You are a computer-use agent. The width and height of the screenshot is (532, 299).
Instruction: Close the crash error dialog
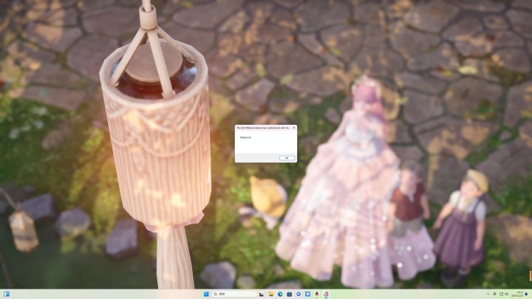pos(294,128)
